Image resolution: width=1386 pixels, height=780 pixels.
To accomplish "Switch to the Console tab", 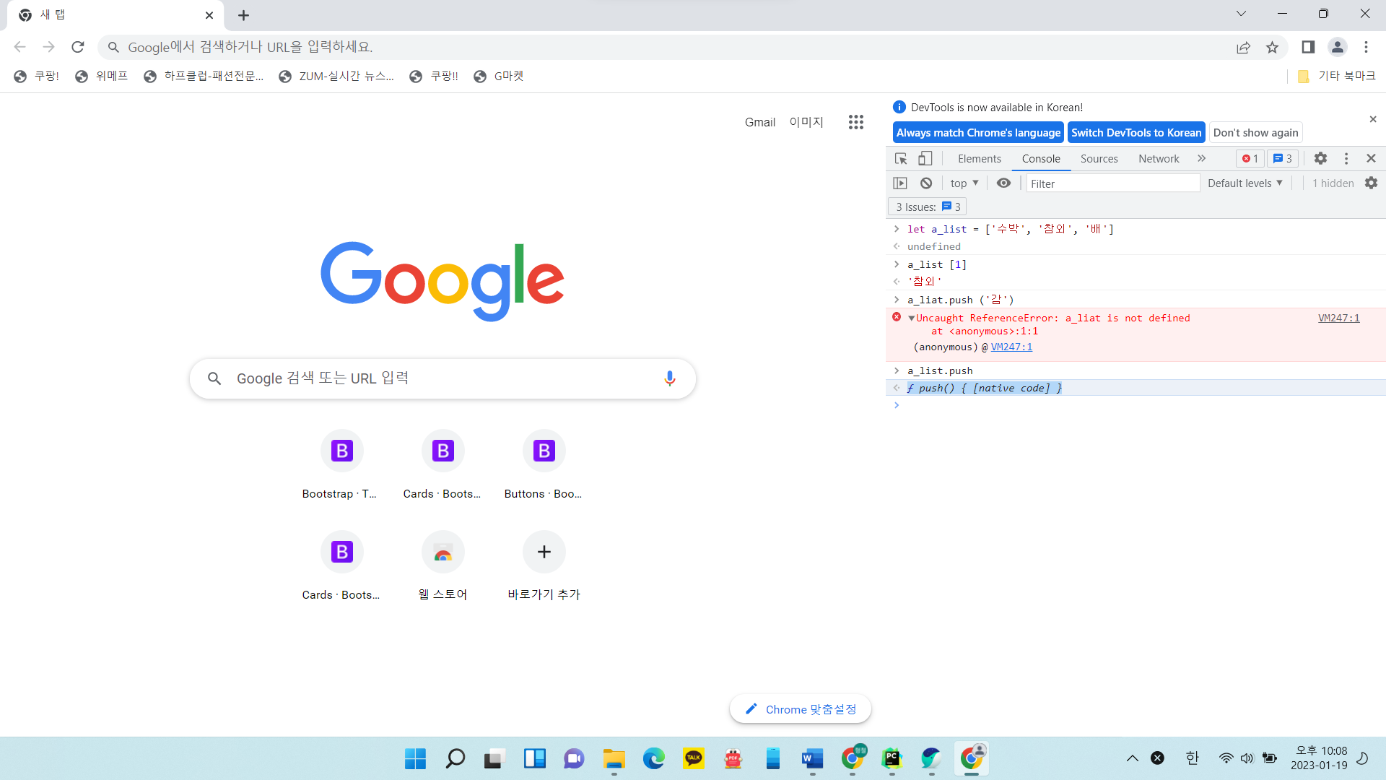I will point(1041,159).
